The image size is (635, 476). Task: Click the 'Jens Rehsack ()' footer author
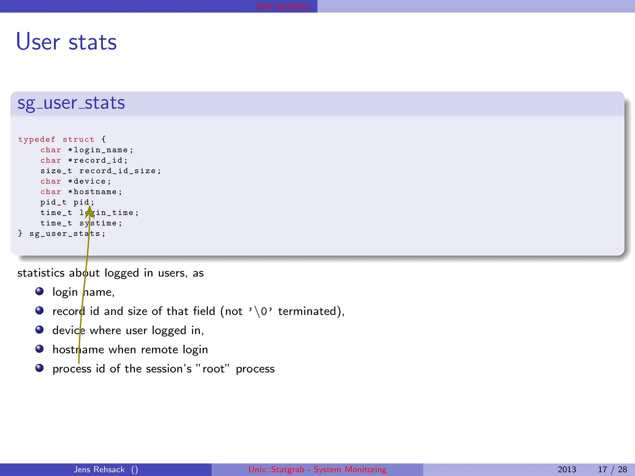106,469
